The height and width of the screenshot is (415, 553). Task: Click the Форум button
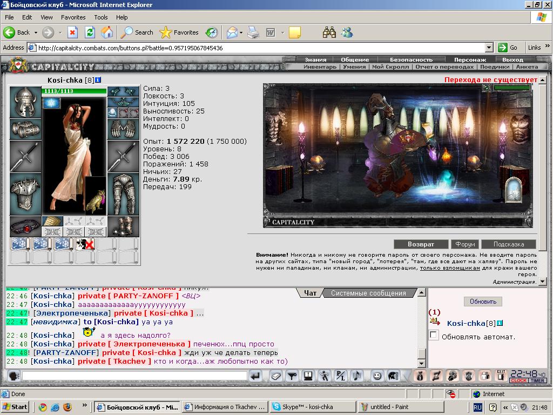coord(465,244)
